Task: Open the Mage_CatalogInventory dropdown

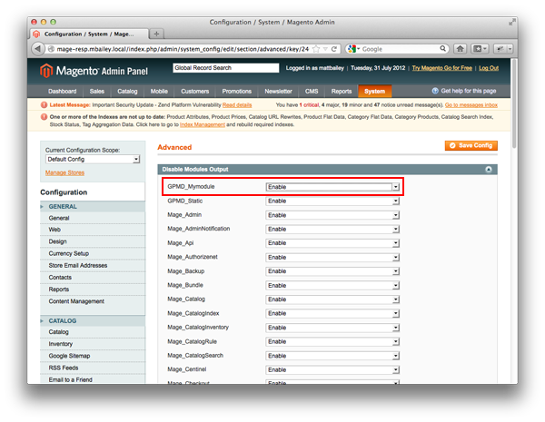Action: tap(332, 328)
